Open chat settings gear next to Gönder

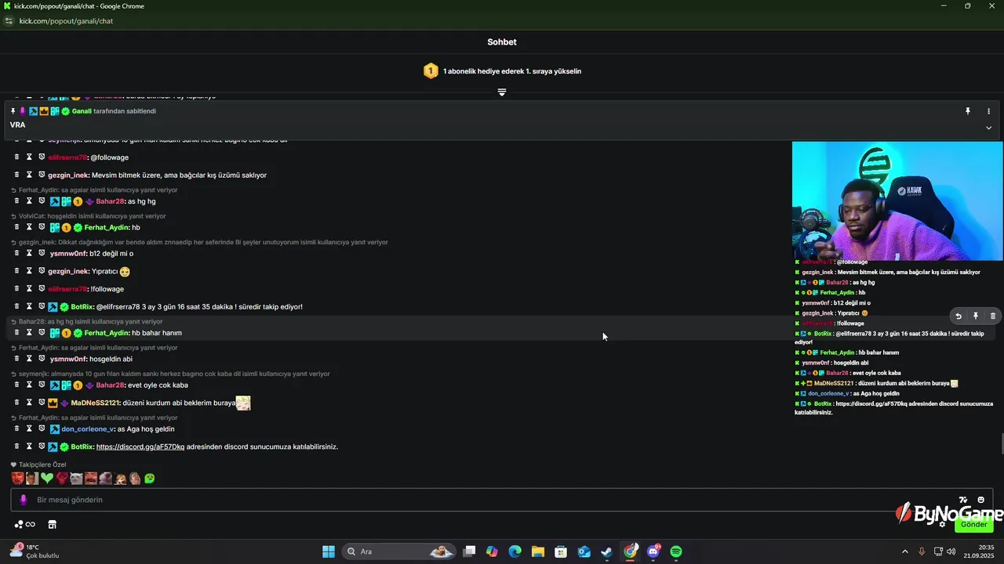coord(942,524)
